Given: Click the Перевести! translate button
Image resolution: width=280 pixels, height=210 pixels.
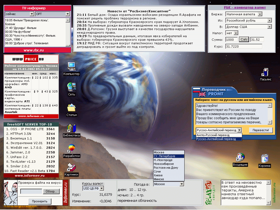Looking at the screenshot, I should click(x=261, y=130).
